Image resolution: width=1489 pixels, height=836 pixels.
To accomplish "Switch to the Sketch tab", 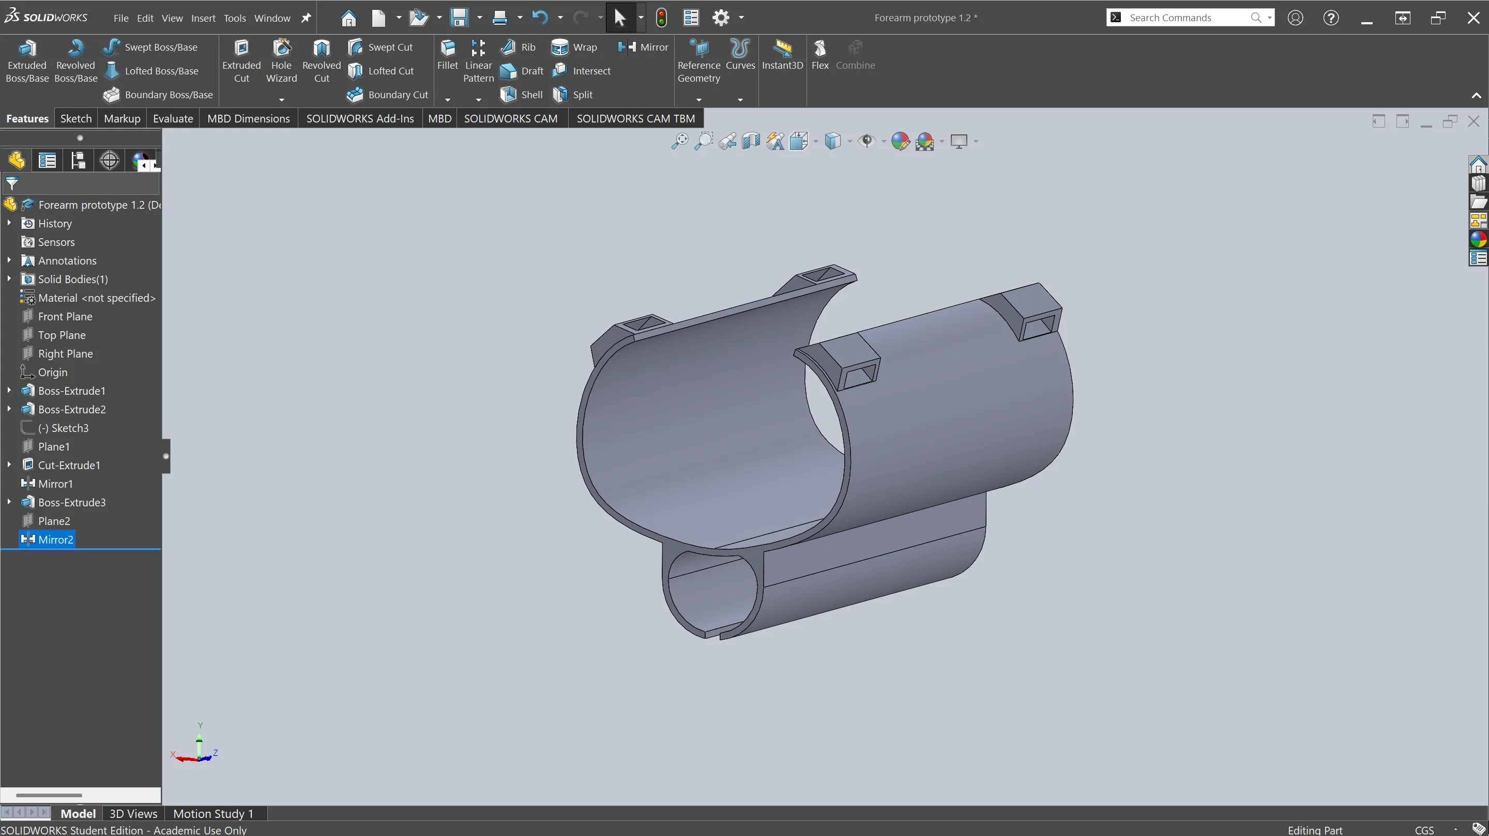I will [x=75, y=118].
